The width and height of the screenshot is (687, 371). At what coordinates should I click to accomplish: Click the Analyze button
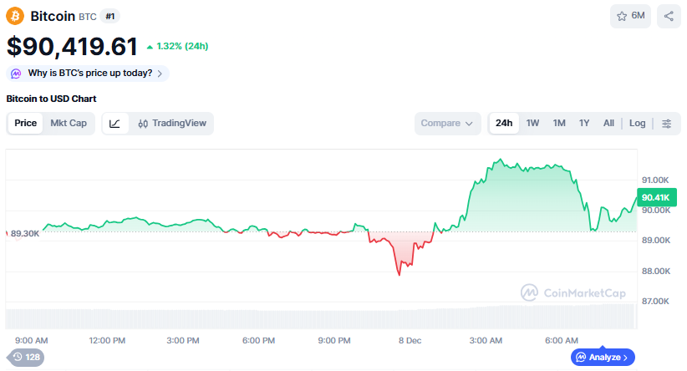click(603, 357)
